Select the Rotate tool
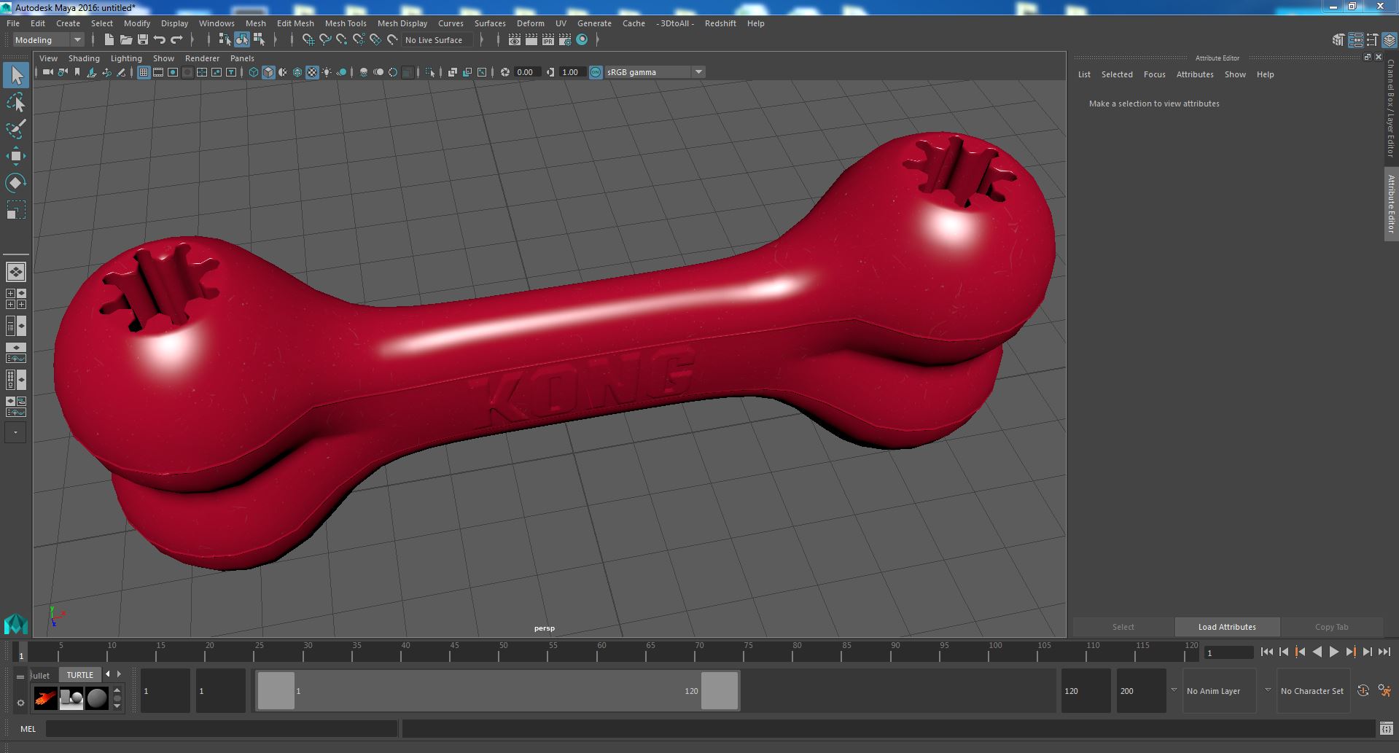Screen dimensions: 1399x753 point(16,182)
